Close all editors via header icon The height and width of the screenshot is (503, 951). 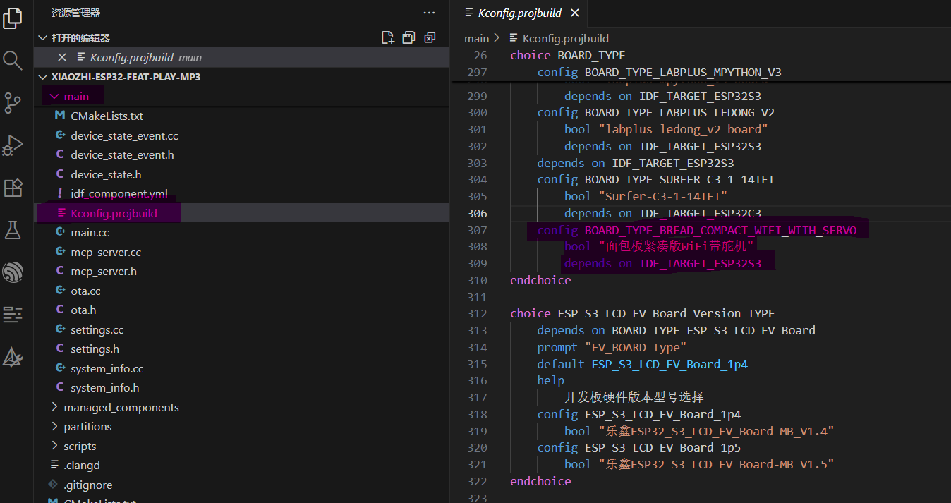pyautogui.click(x=430, y=38)
